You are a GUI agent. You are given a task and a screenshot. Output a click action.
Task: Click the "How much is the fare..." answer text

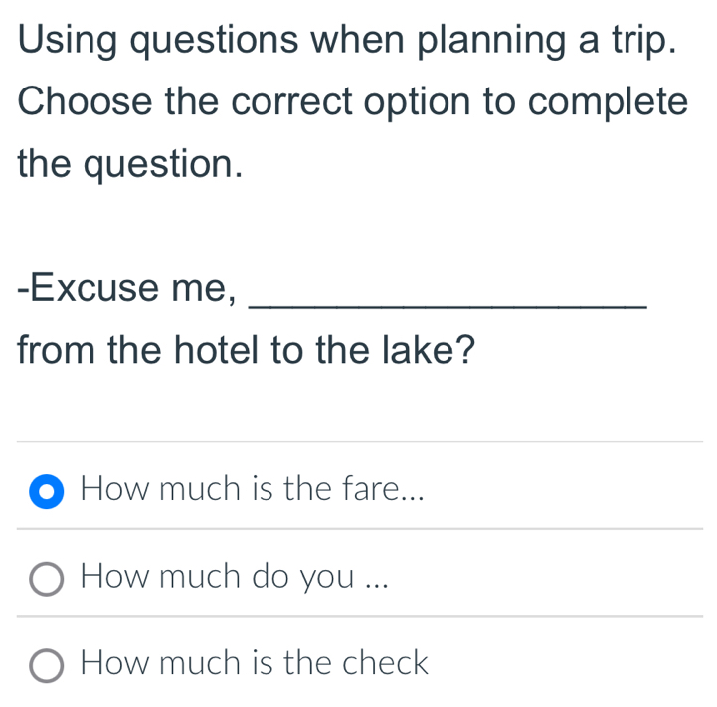coord(254,489)
